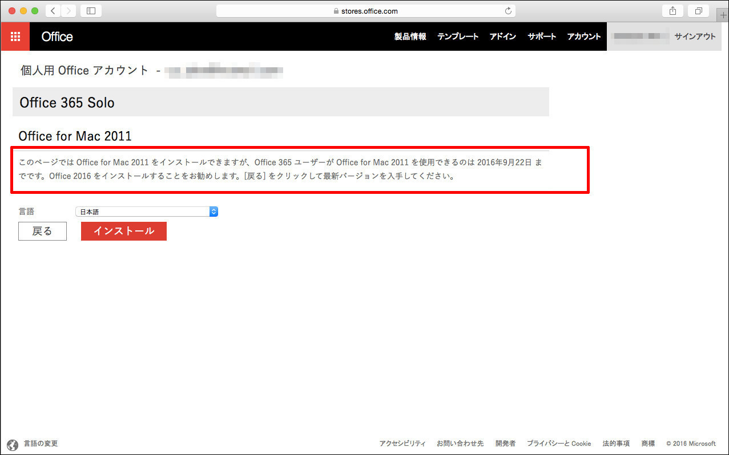Toggle Safari's sidebar button

91,11
